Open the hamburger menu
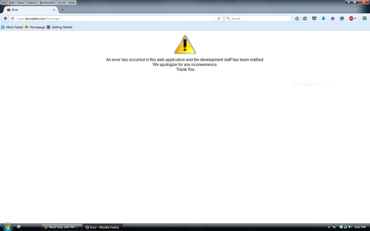This screenshot has height=231, width=370. pos(364,18)
